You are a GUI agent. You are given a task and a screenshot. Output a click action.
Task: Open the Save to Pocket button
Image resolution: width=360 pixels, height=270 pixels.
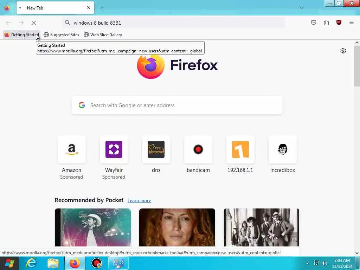tap(313, 22)
